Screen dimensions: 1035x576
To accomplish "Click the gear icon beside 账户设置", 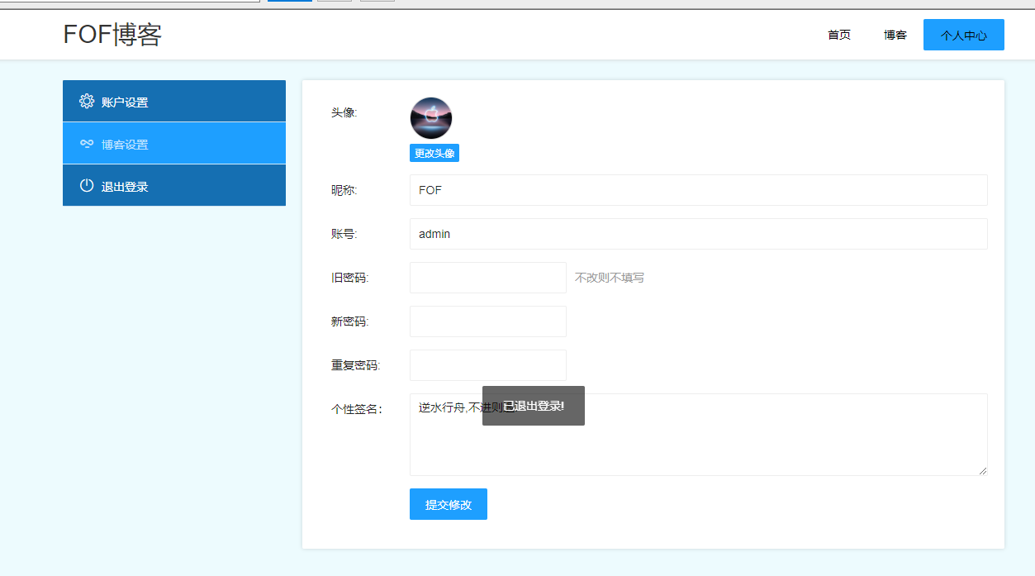I will [87, 102].
